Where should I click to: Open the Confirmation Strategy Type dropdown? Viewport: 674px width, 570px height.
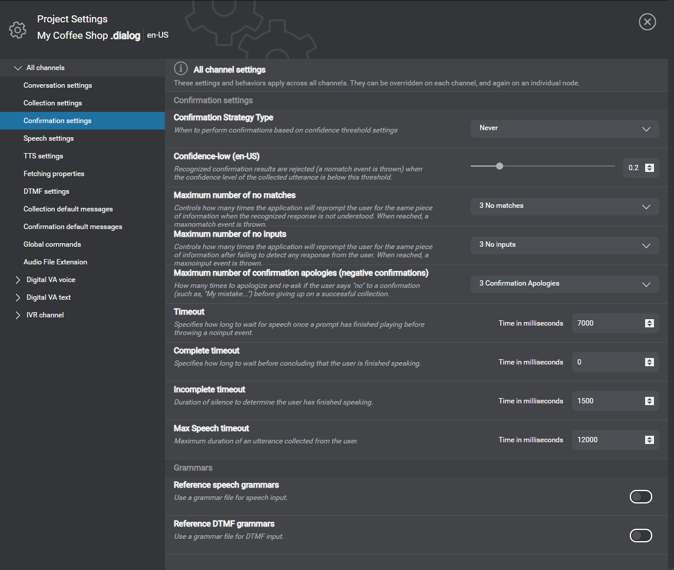point(564,128)
